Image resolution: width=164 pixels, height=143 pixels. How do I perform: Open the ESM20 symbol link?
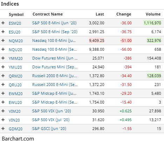click(15, 23)
